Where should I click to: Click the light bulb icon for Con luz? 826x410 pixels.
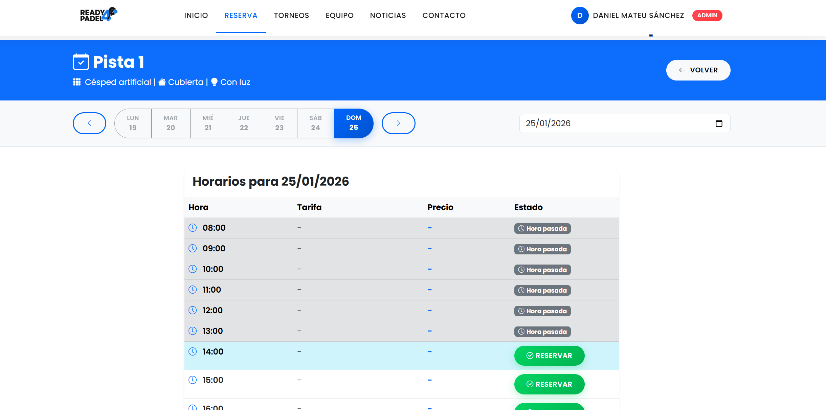point(214,82)
